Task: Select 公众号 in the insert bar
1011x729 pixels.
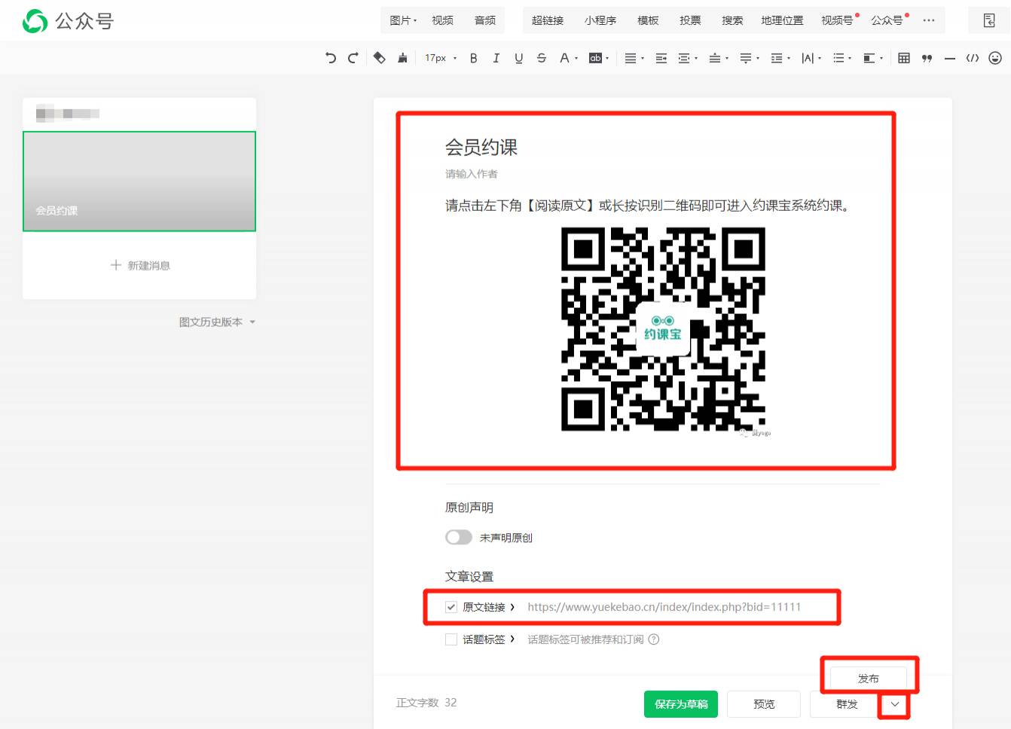Action: [887, 20]
